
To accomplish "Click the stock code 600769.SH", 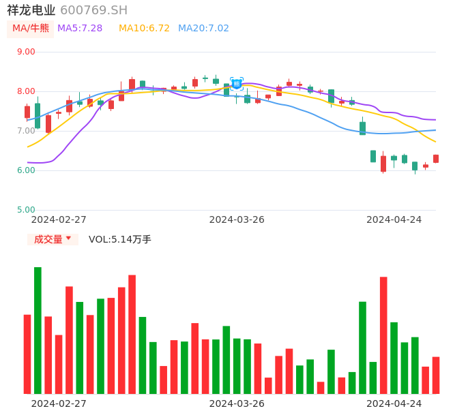I will [x=93, y=10].
